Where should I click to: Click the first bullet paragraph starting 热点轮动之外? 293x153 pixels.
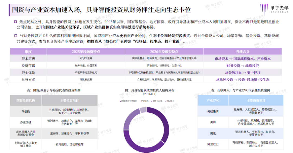(148, 24)
